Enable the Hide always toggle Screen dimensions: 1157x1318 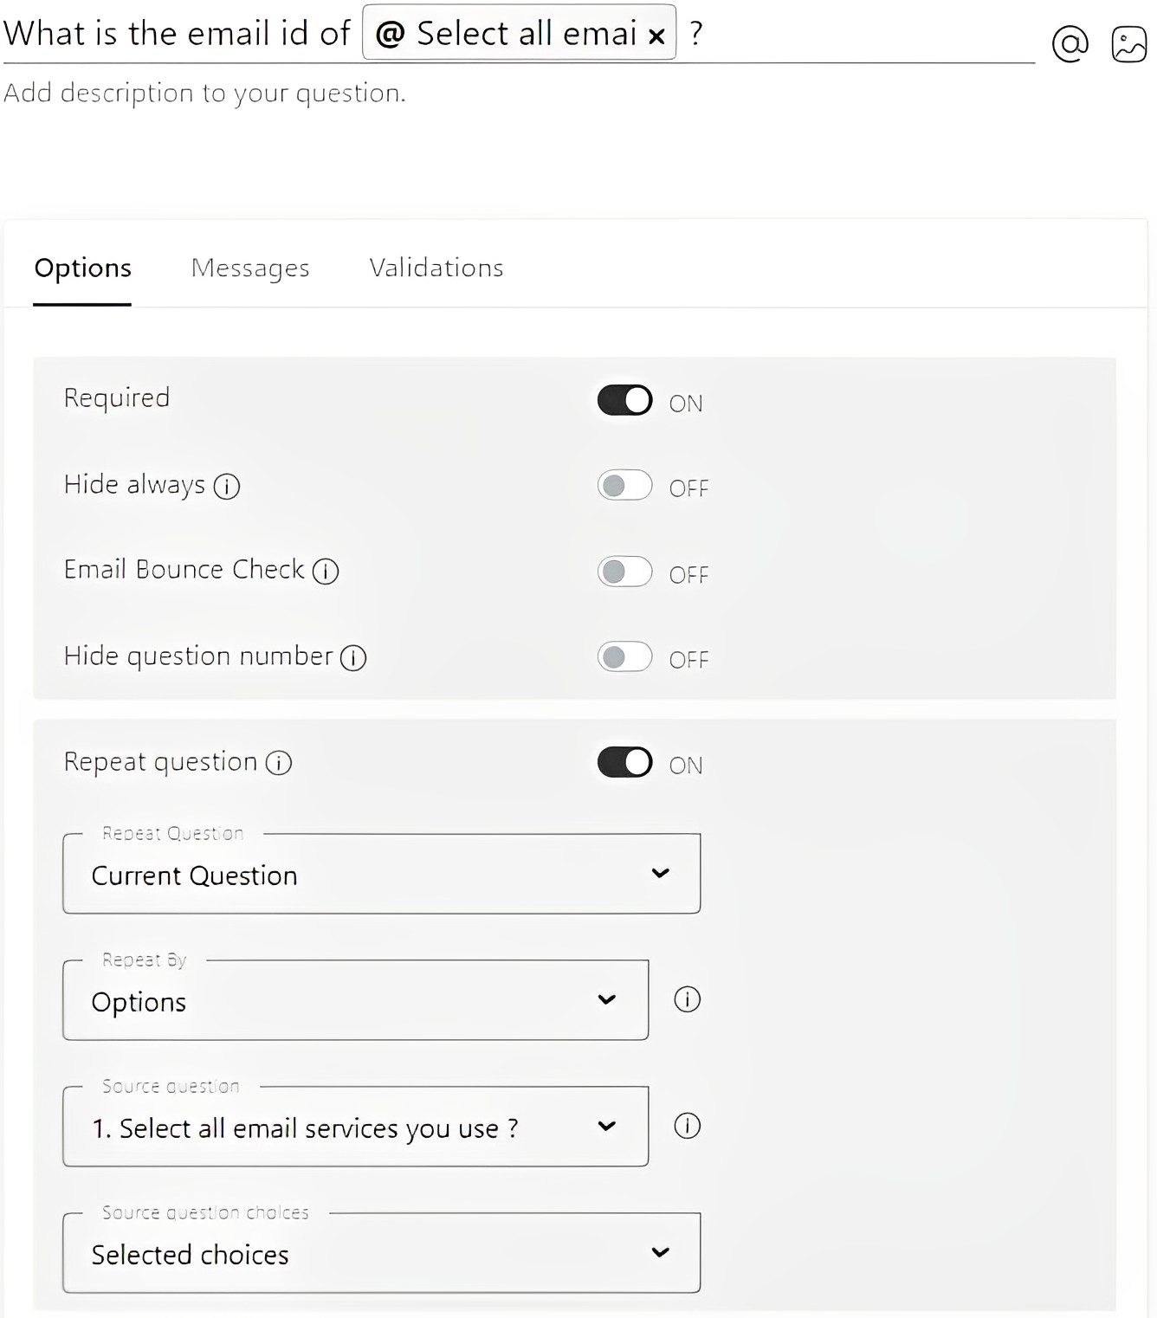pos(624,486)
